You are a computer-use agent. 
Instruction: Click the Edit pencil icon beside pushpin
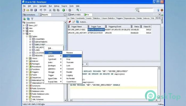point(73,22)
